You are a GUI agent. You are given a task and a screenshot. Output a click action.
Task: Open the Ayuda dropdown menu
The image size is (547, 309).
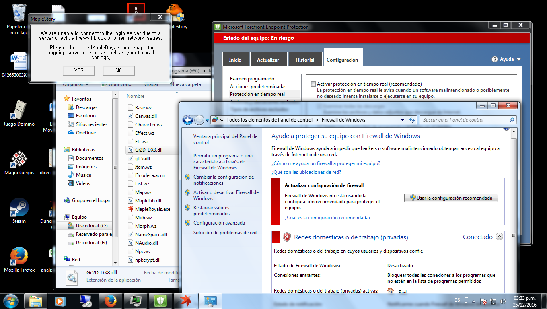coord(506,59)
